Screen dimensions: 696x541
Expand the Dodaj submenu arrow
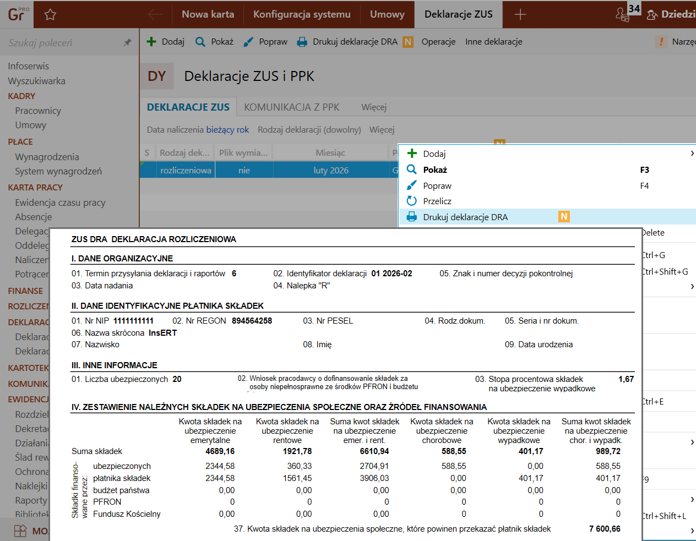[x=692, y=154]
